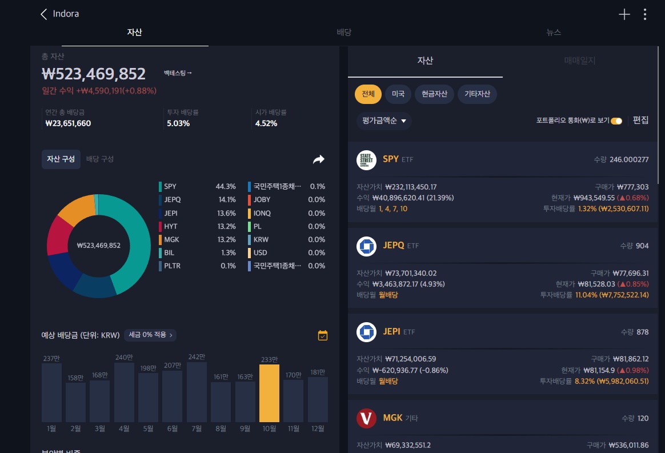Screen dimensions: 665x453
Task: Click the JEPQ fund logo
Action: pyautogui.click(x=366, y=246)
